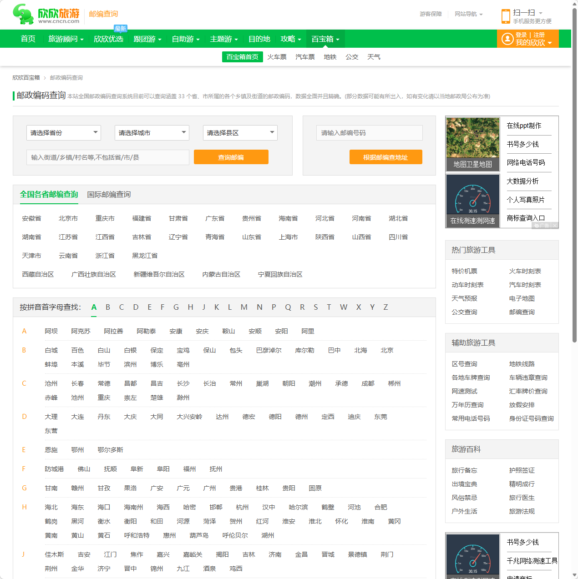Expand the 请选择县区 dropdown

pos(240,132)
